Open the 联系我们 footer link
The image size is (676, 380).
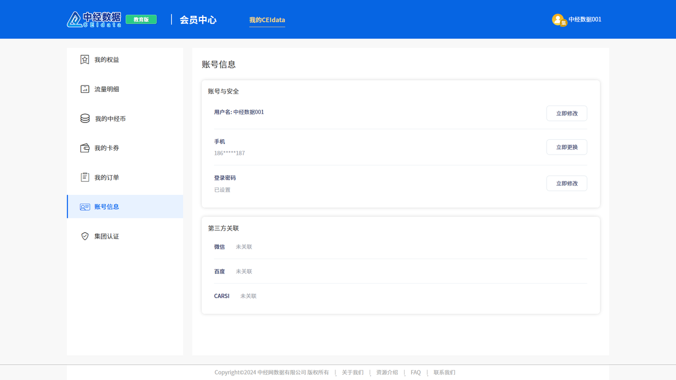[444, 373]
